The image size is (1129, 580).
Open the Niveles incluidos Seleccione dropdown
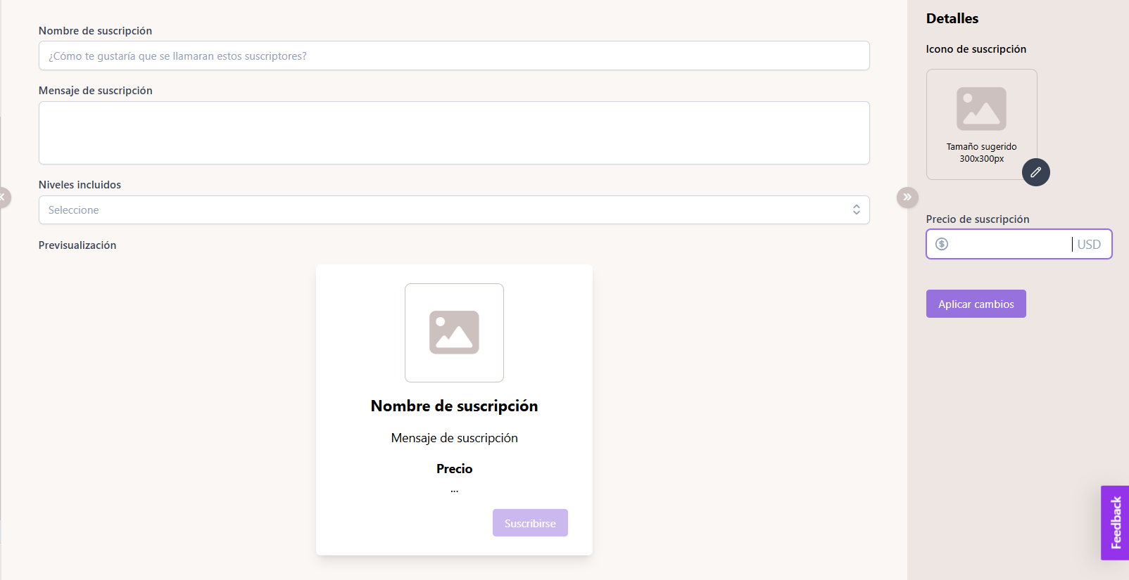point(443,210)
